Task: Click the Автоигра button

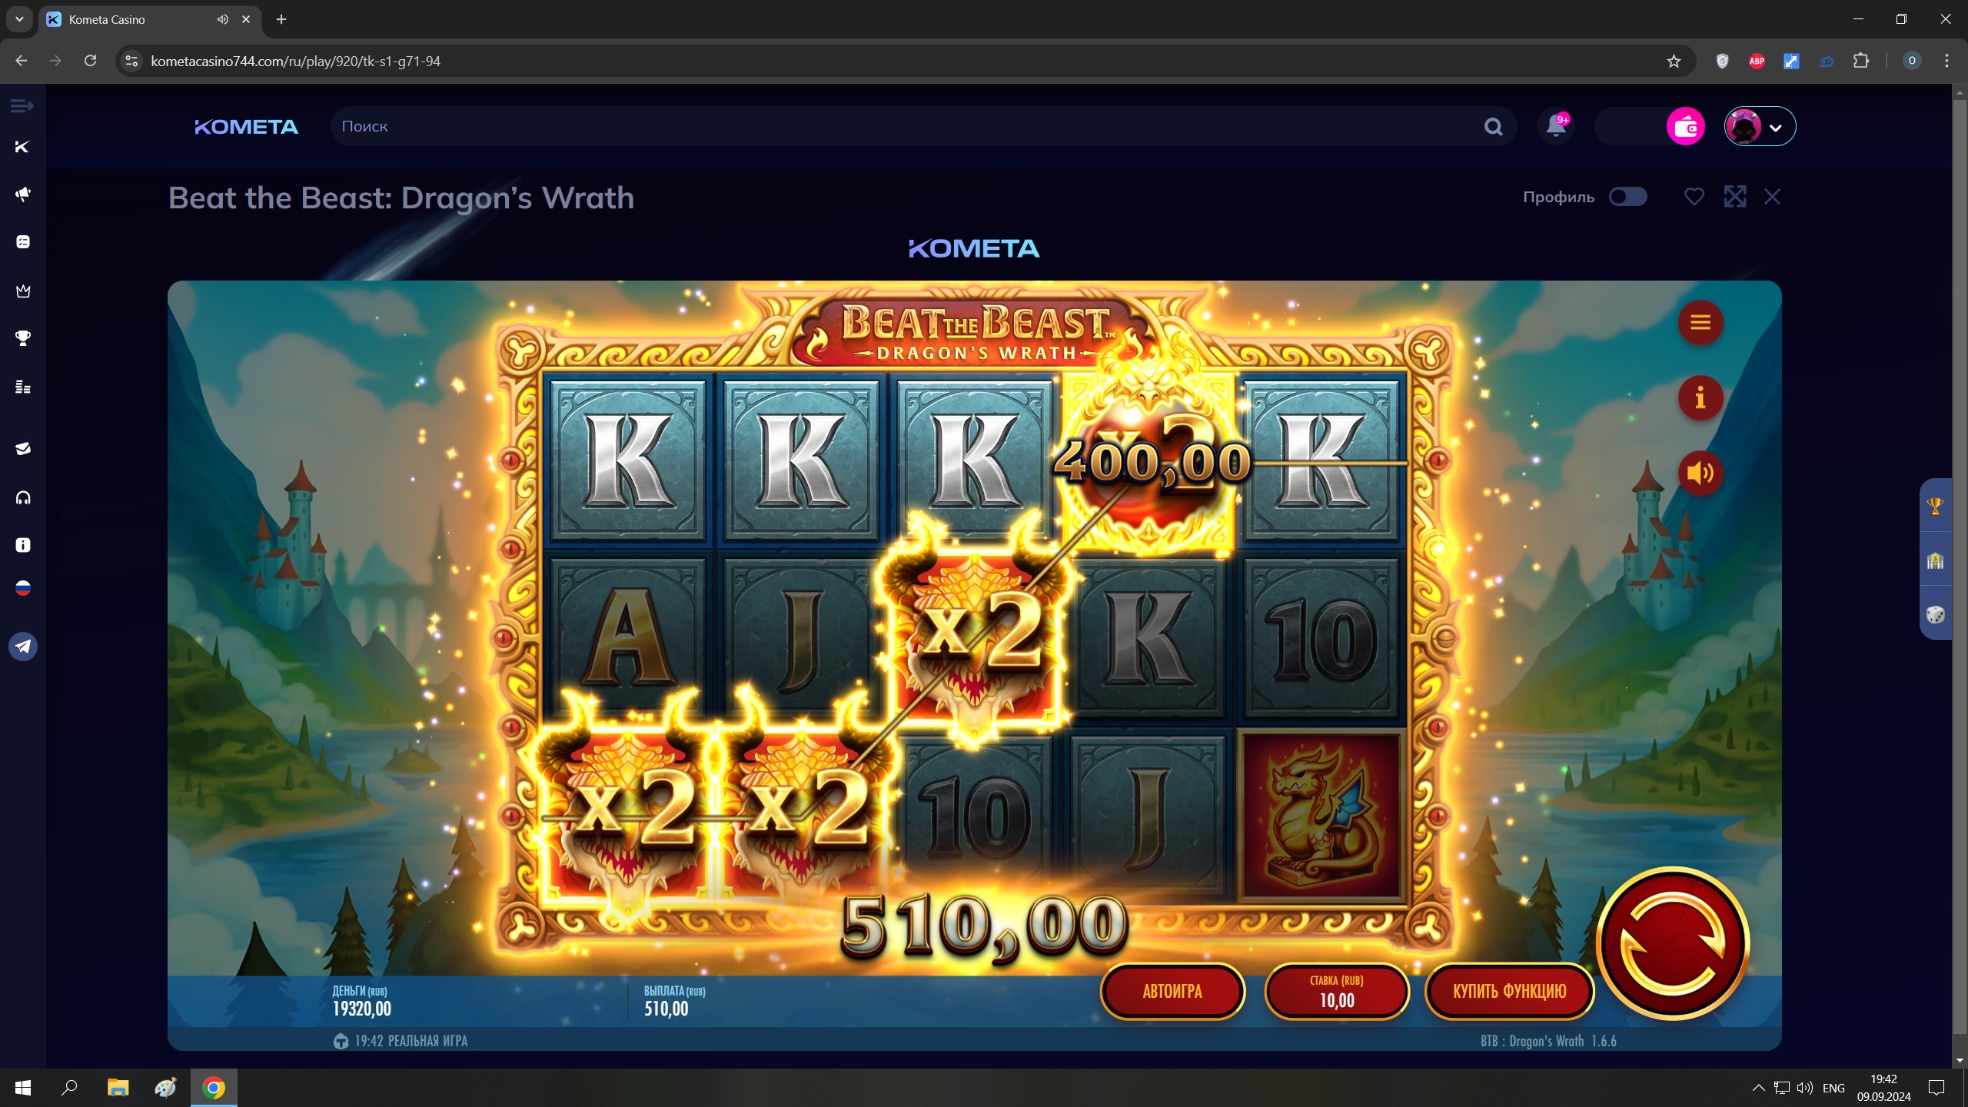Action: click(x=1172, y=991)
